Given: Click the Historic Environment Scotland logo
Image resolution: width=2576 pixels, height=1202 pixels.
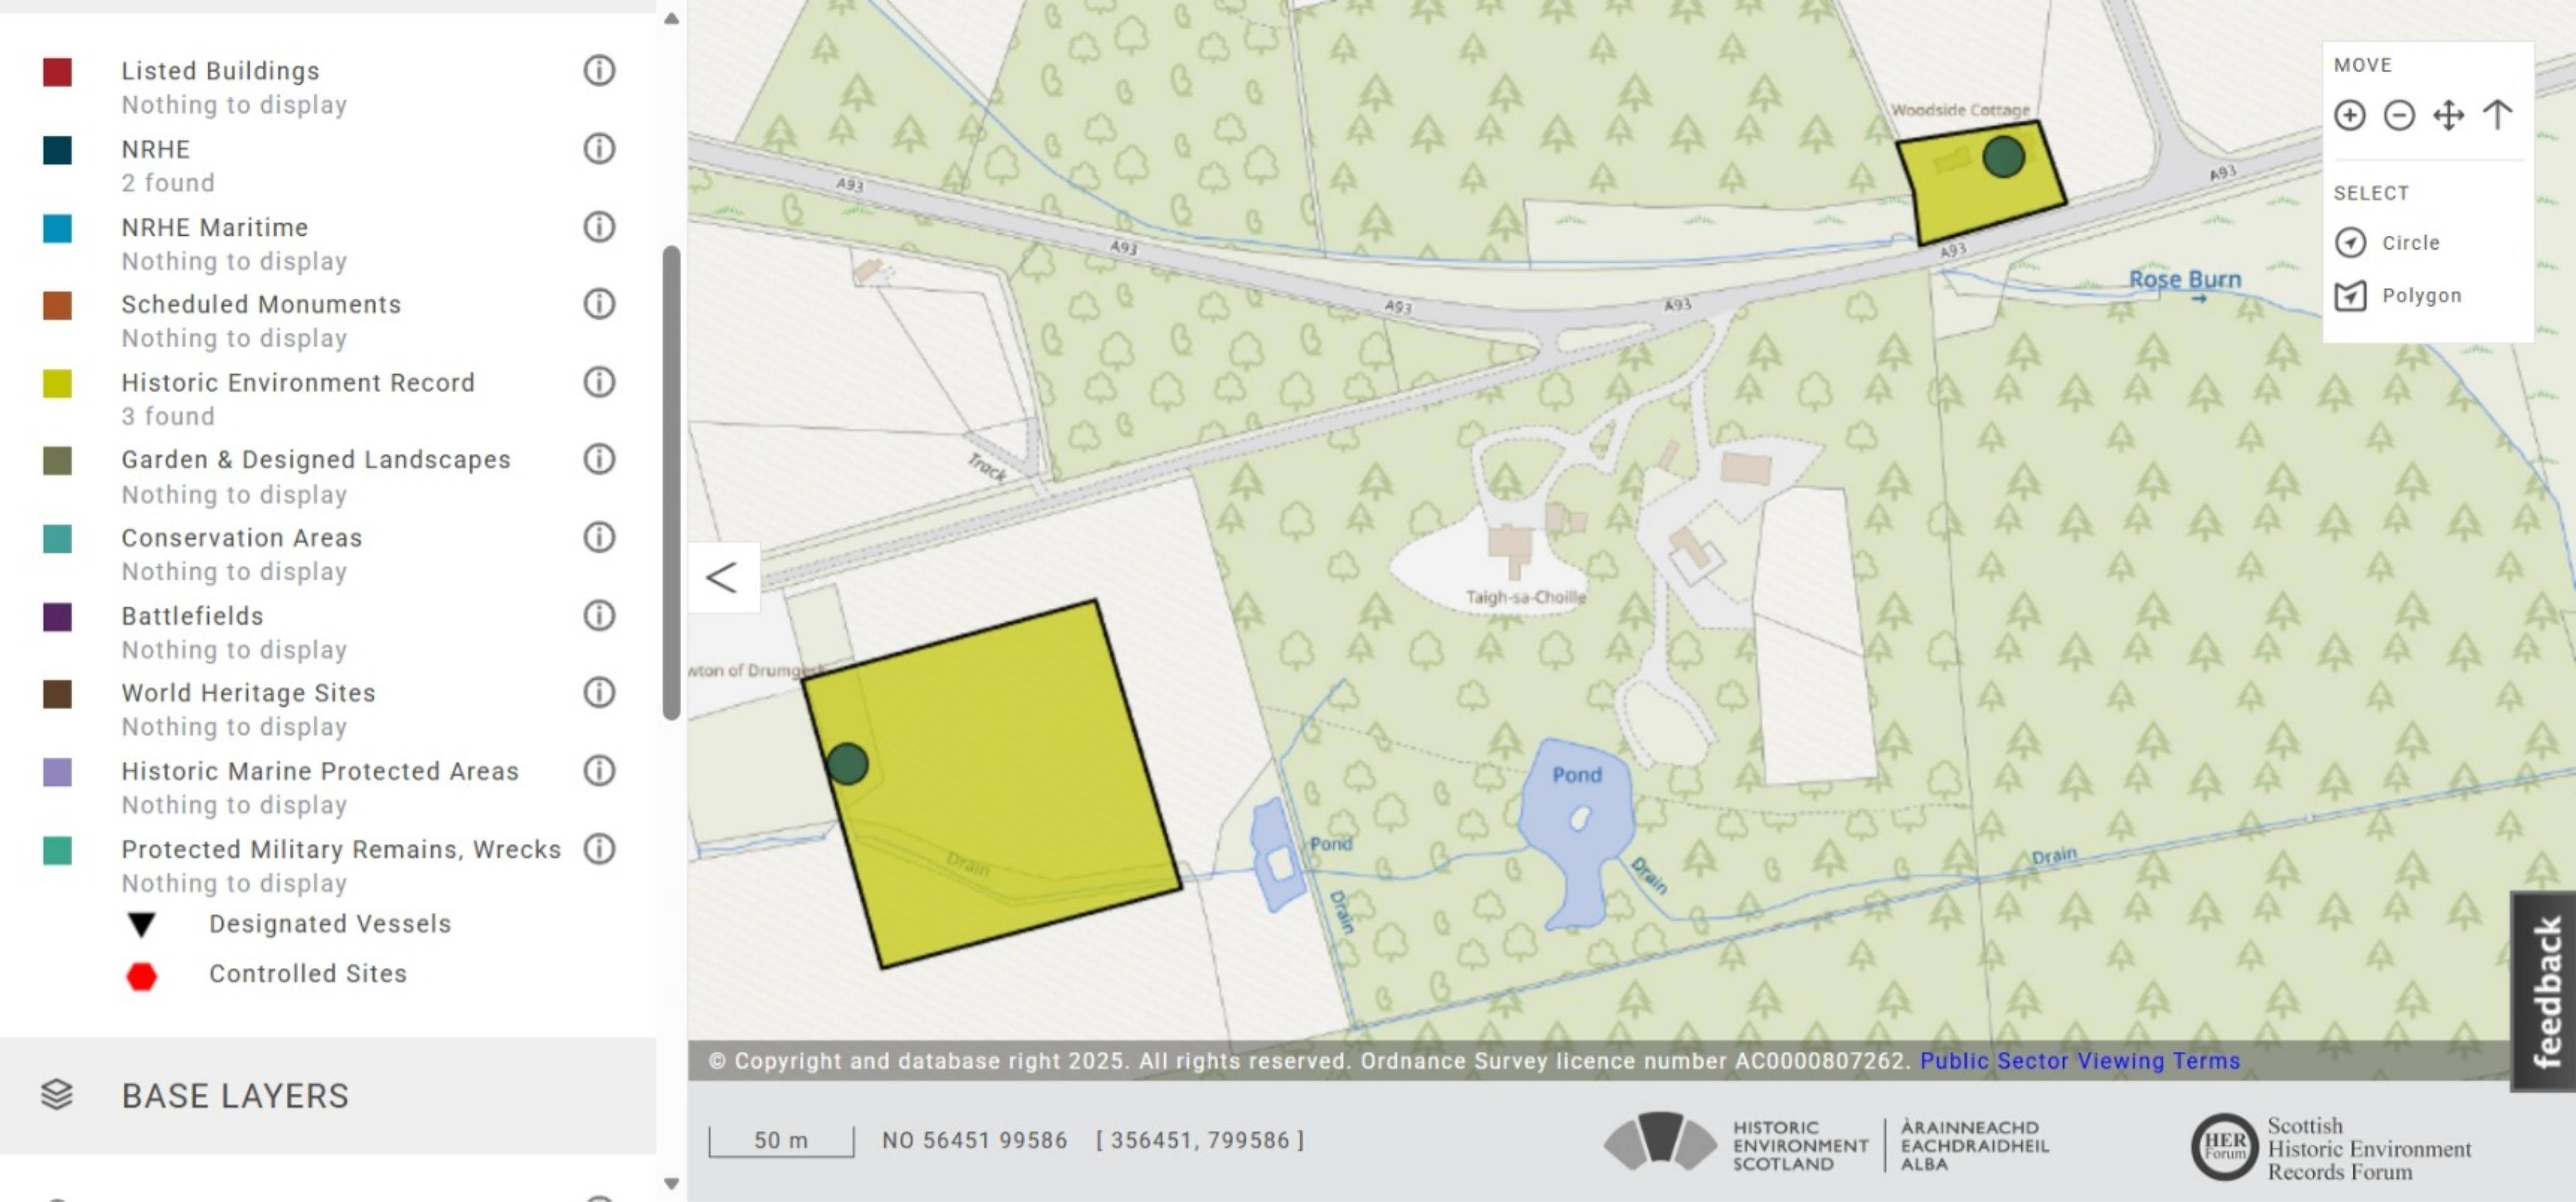Looking at the screenshot, I should (x=1827, y=1143).
